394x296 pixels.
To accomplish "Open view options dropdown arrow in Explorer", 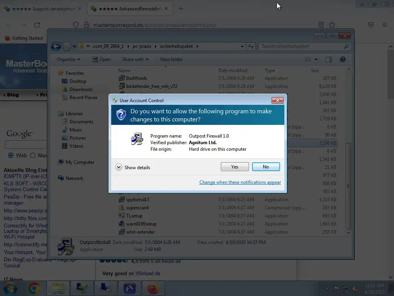I will [x=316, y=59].
